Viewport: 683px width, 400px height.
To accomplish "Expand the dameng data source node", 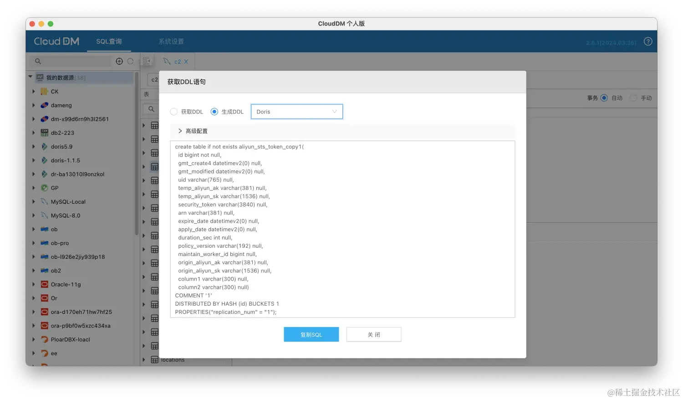I will tap(33, 105).
